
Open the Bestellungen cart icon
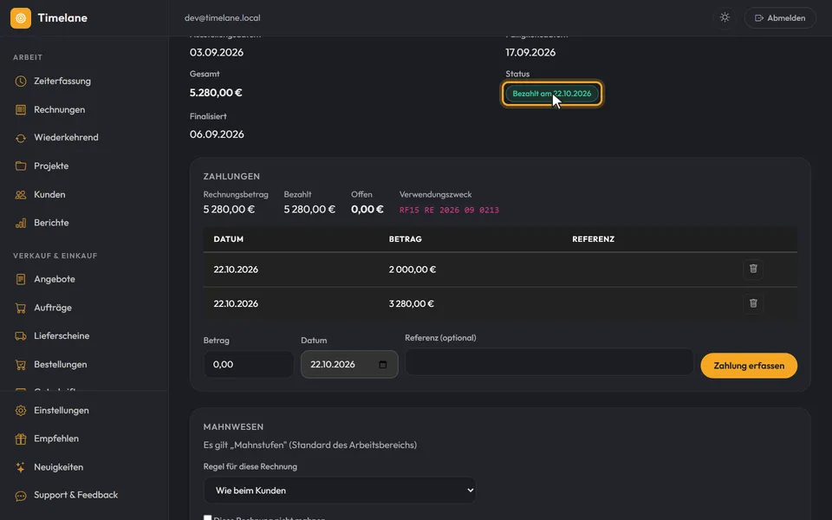21,365
